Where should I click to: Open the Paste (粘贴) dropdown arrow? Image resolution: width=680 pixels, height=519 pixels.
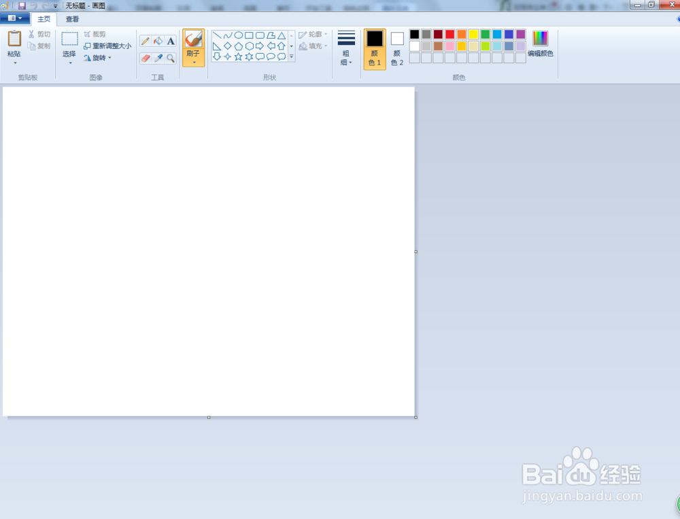[x=15, y=63]
